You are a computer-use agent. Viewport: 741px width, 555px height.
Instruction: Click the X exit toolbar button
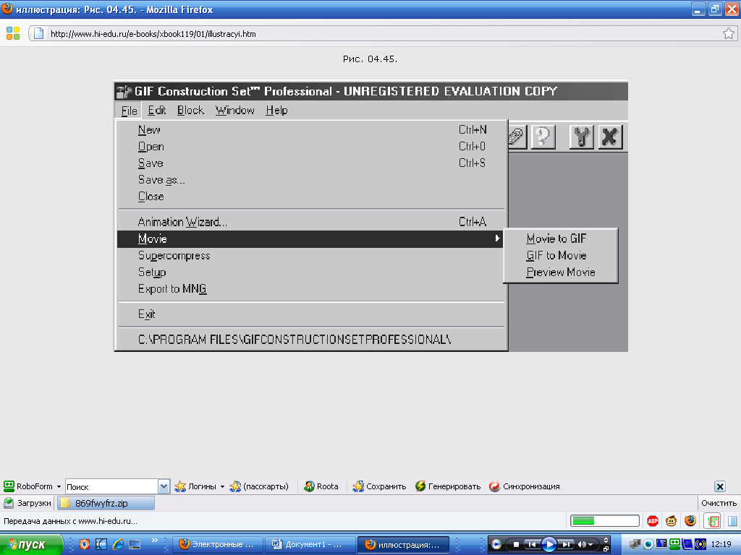pyautogui.click(x=610, y=137)
